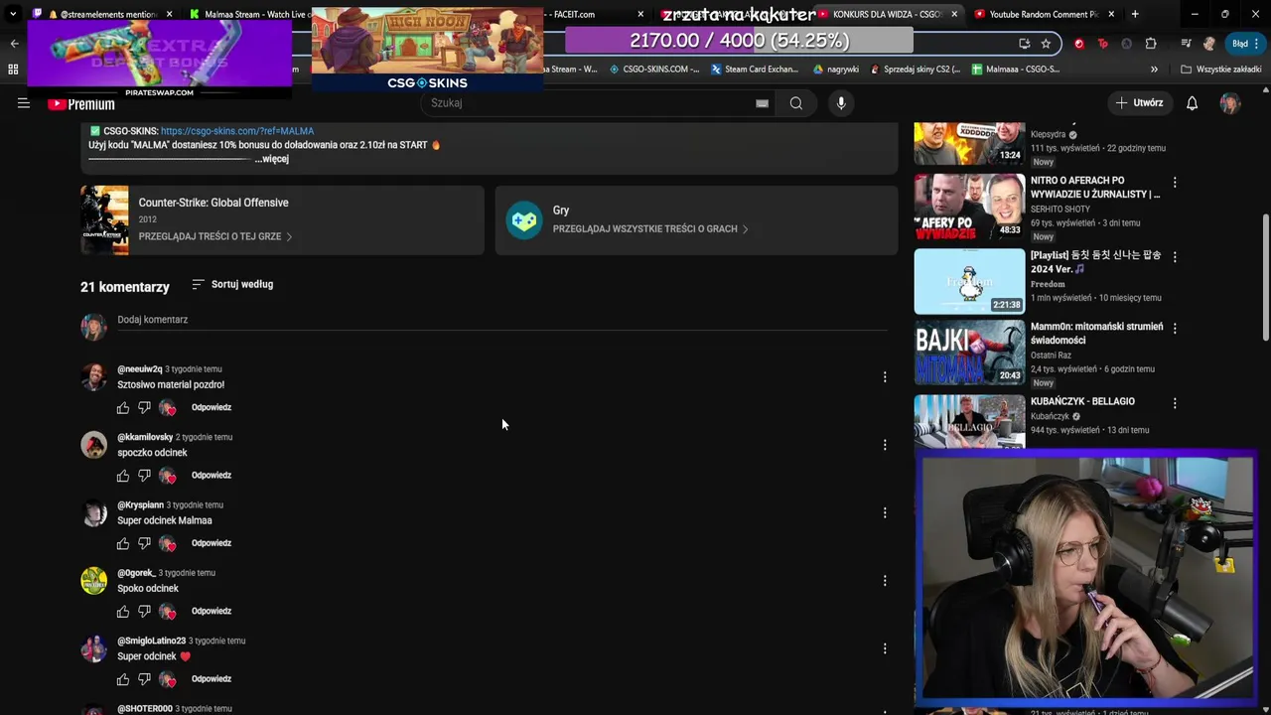
Task: Open Sortuj według comment sorting dropdown
Action: (232, 284)
